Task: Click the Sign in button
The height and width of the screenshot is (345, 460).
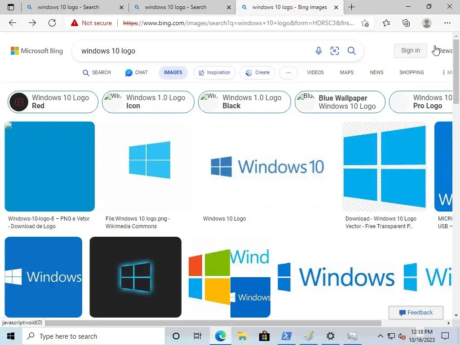Action: click(x=411, y=50)
